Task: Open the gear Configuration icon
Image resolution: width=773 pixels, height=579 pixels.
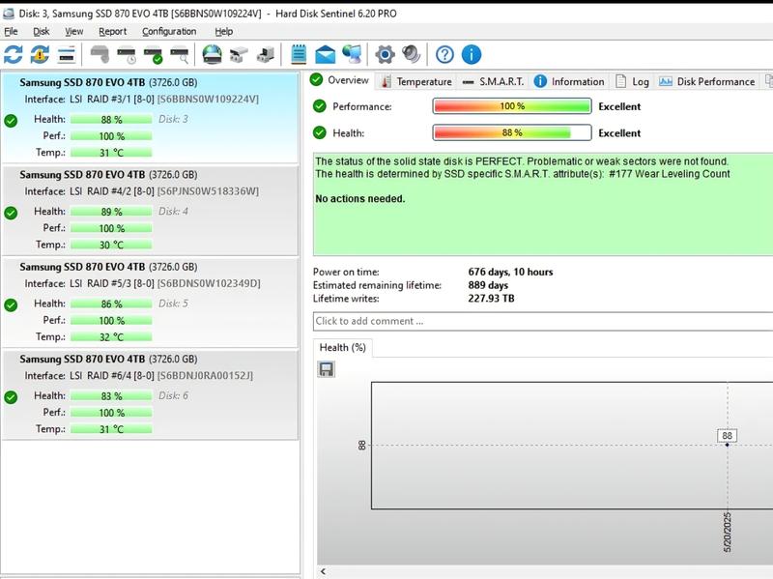Action: tap(385, 54)
